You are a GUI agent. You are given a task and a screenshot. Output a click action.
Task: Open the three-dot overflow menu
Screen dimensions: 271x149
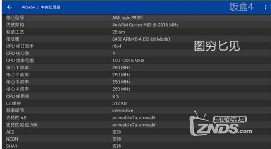(x=266, y=7)
